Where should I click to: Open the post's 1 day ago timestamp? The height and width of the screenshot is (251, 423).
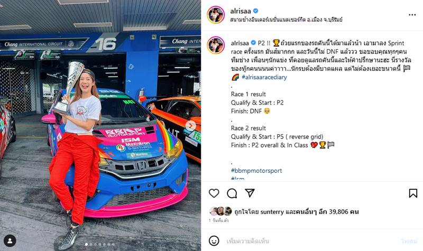[219, 220]
